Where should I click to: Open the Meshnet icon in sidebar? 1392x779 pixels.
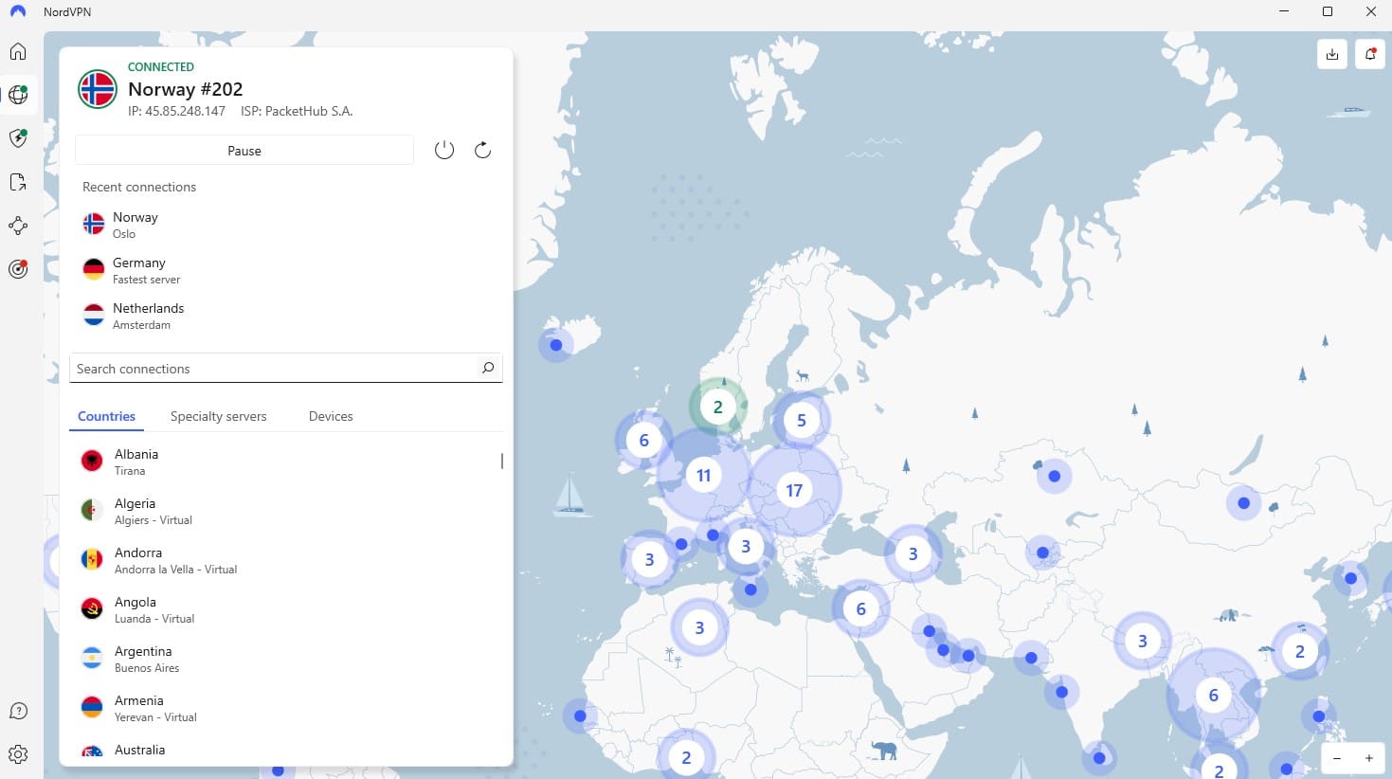[18, 226]
